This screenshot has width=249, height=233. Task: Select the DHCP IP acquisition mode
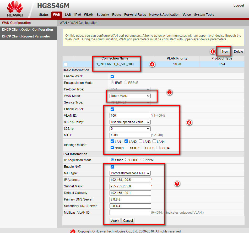(127, 160)
